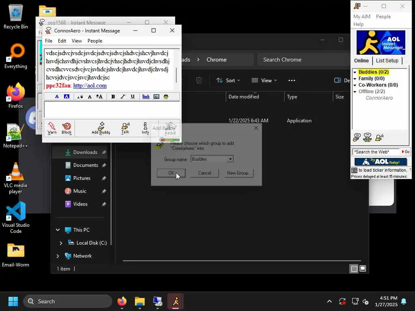Click the Block button in IM window

(67, 128)
